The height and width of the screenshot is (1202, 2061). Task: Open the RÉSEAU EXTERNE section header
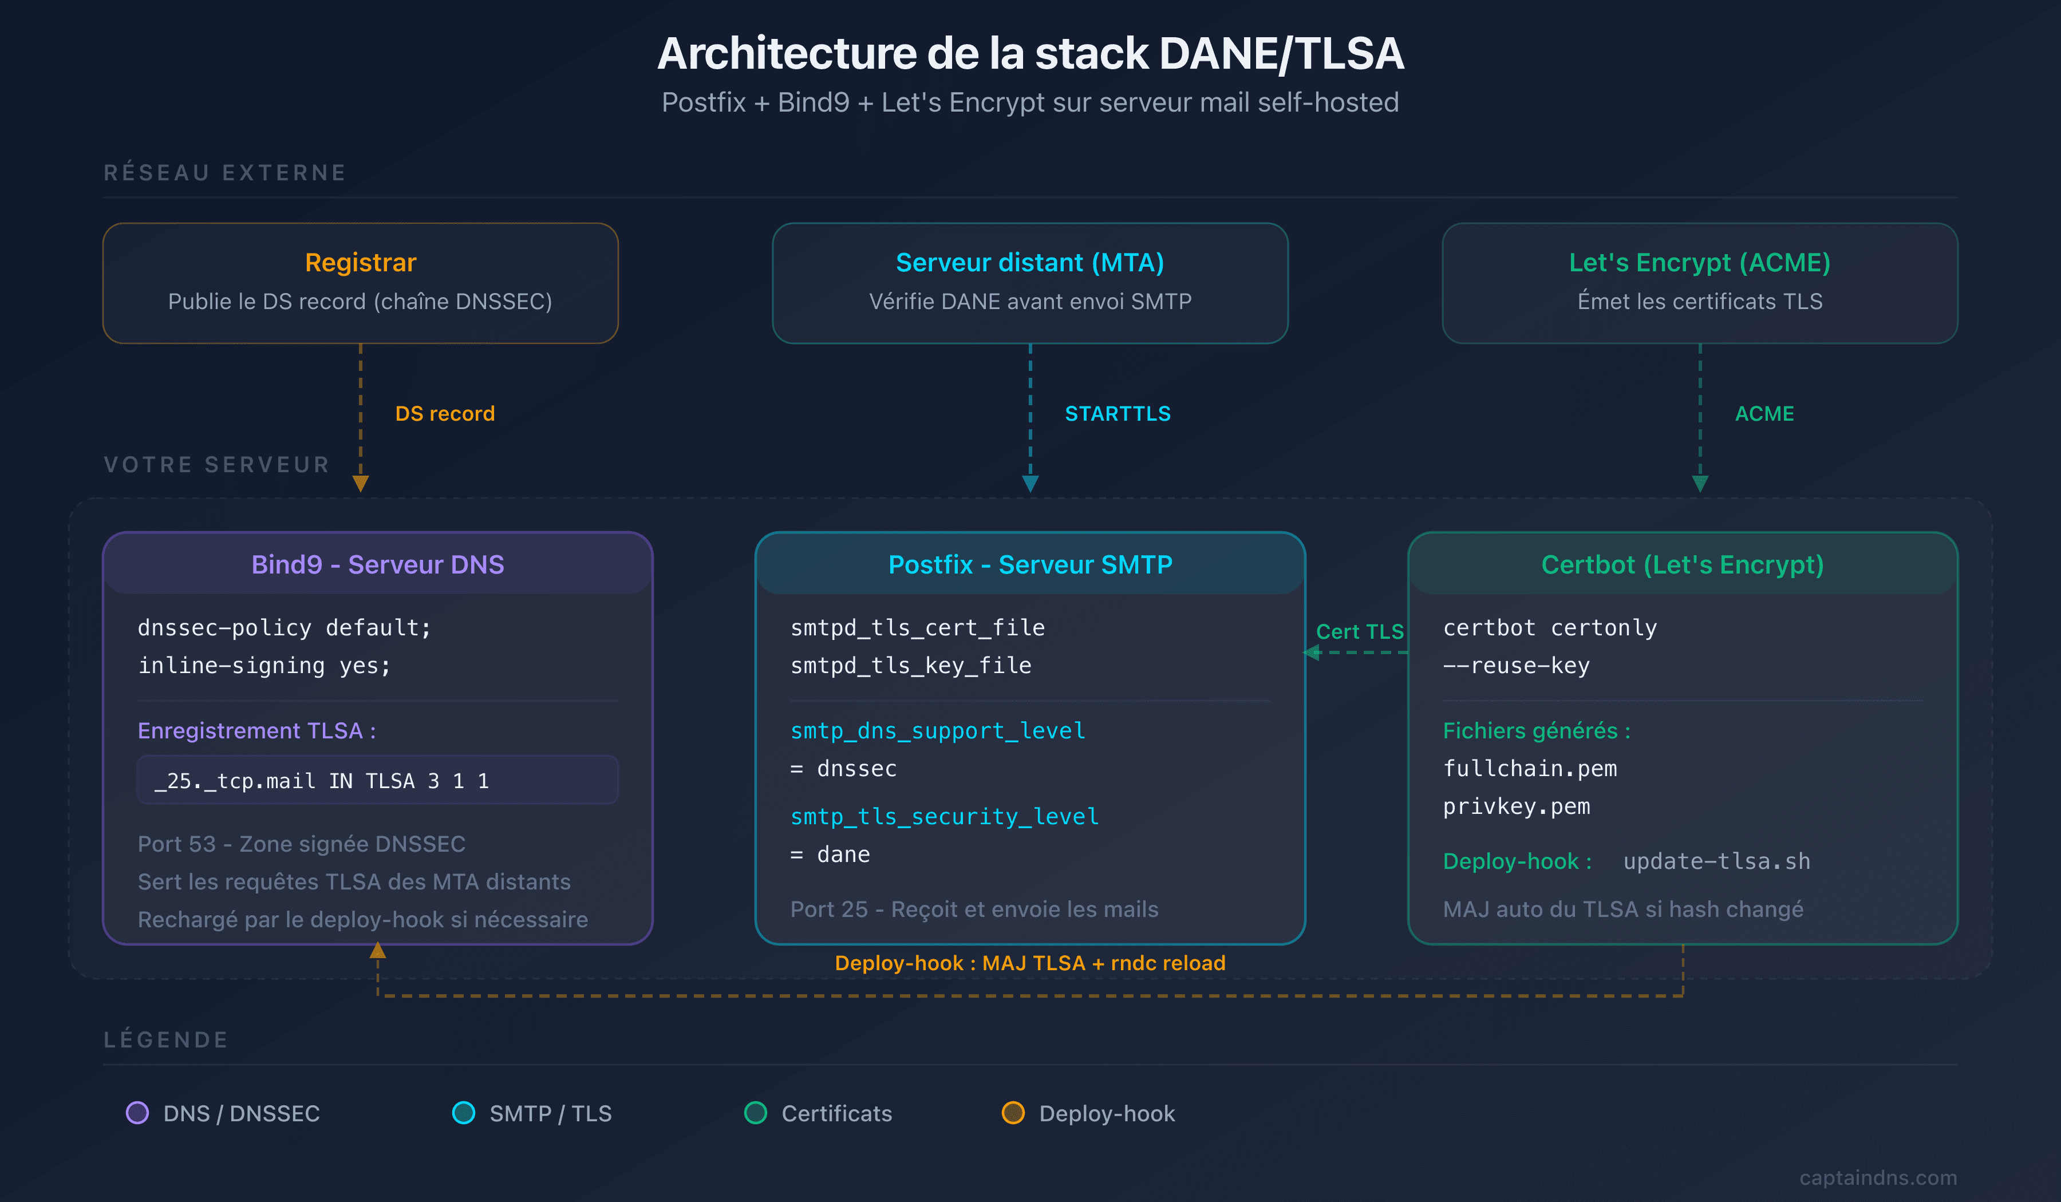pos(224,172)
